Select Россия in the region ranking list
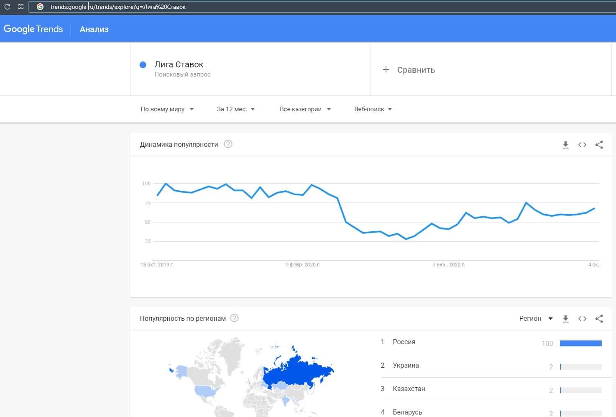This screenshot has width=616, height=417. tap(404, 342)
